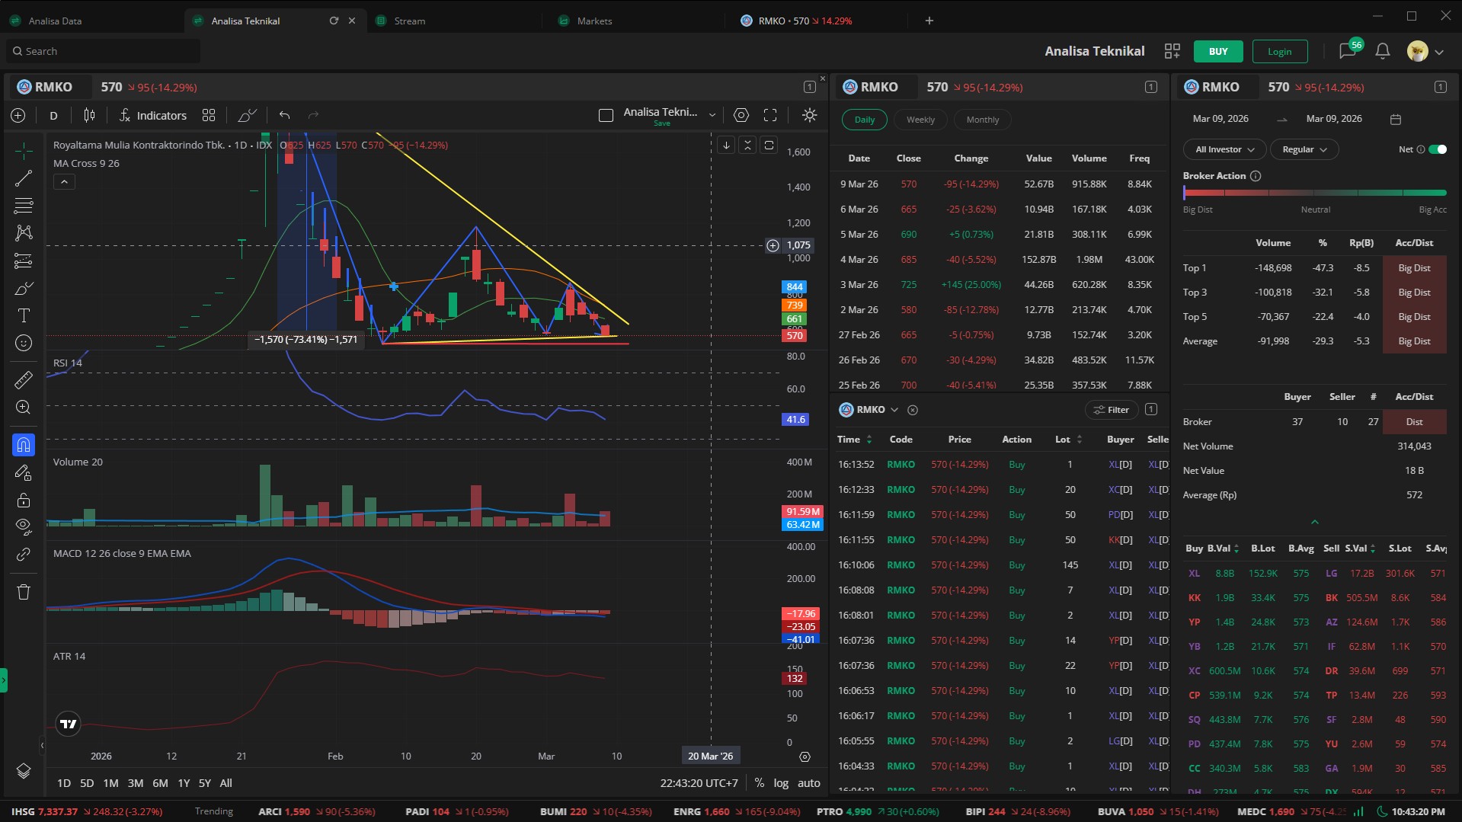Viewport: 1462px width, 822px height.
Task: Enter fullscreen chart mode
Action: 770,115
